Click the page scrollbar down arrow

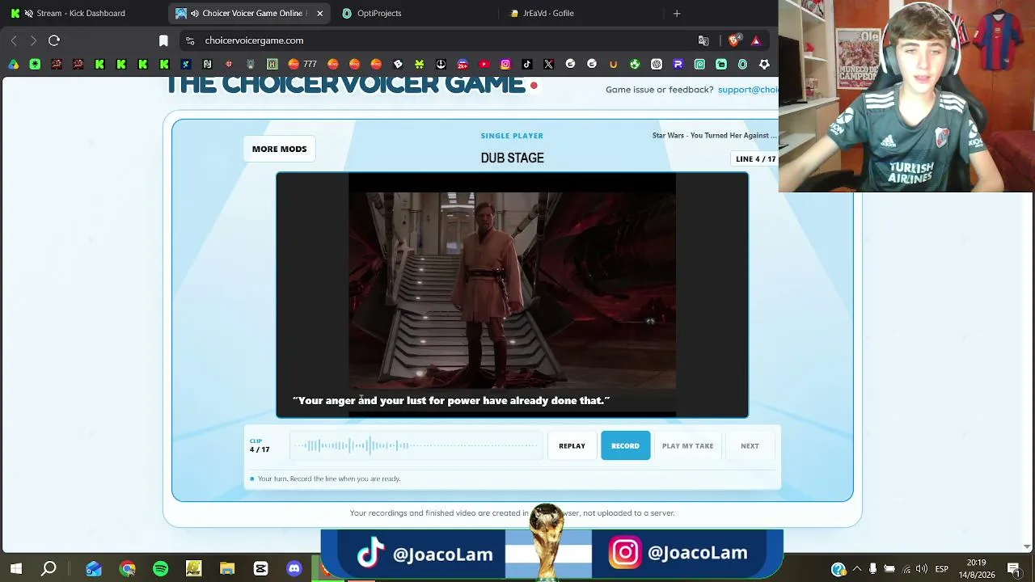point(1028,546)
